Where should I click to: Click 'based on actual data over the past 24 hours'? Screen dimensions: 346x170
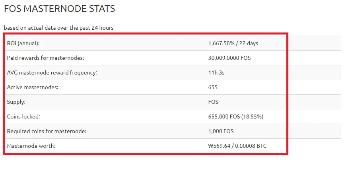point(59,28)
